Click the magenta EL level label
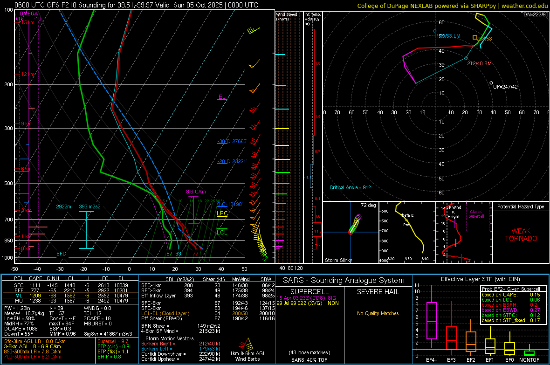 tap(222, 97)
